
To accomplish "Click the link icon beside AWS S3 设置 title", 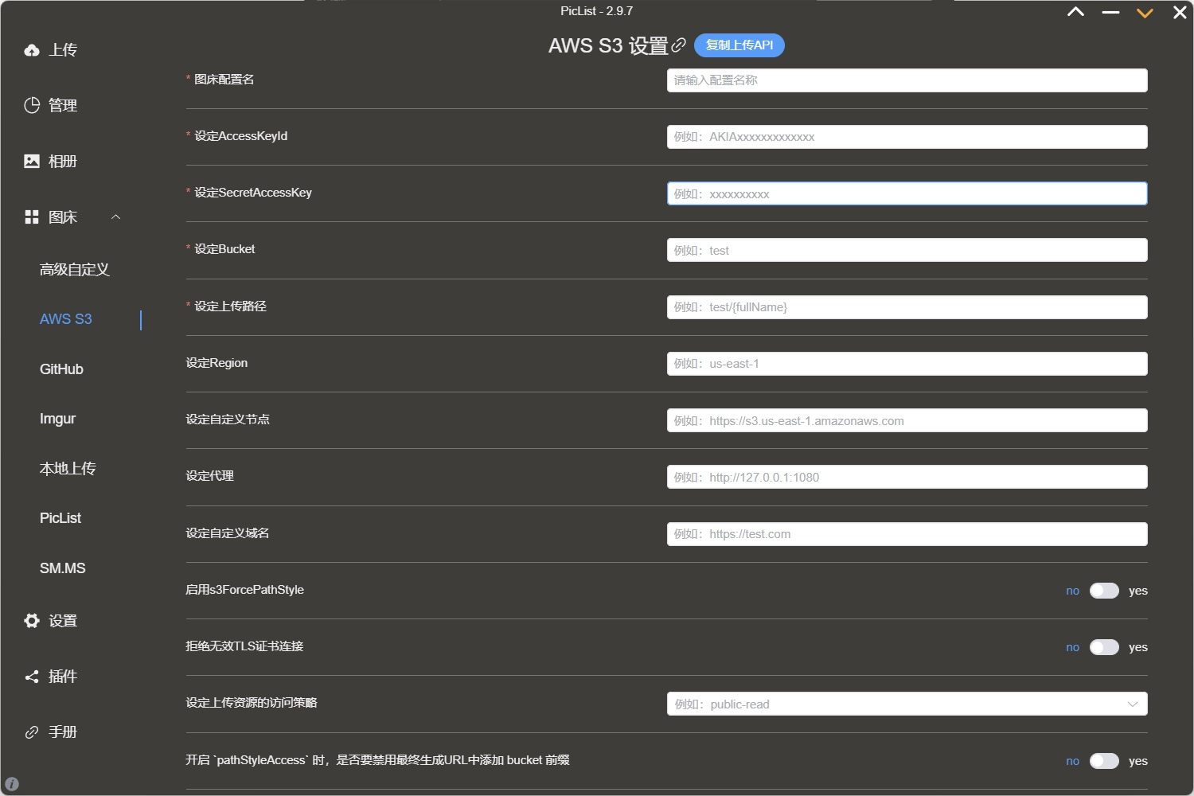I will click(x=679, y=45).
